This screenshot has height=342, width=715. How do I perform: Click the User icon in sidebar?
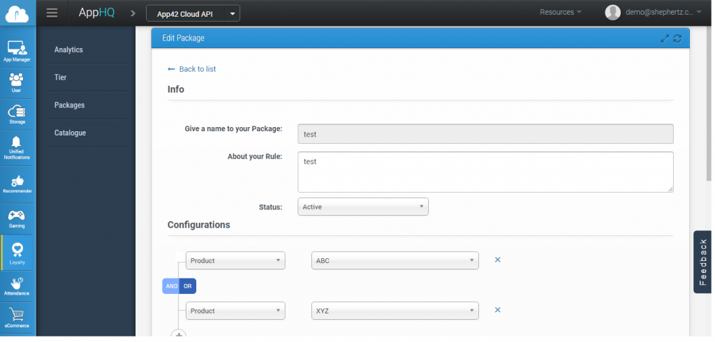[x=17, y=81]
